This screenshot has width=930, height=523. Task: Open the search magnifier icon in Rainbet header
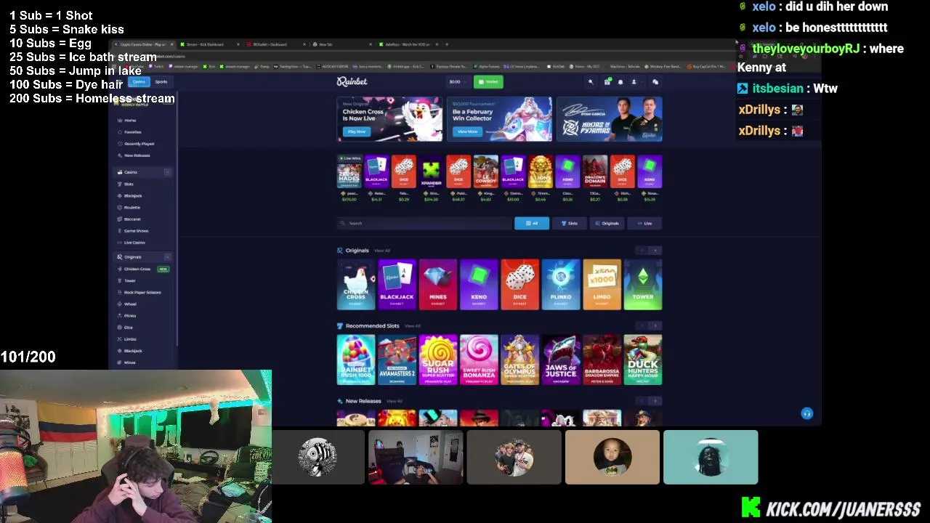(591, 82)
